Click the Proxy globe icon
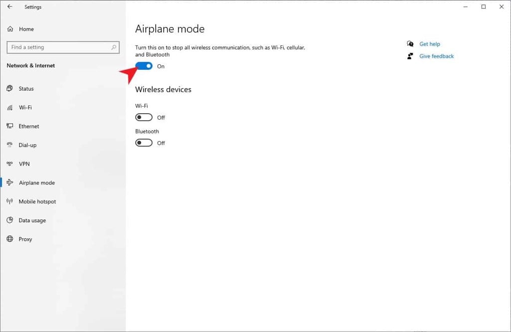 (x=9, y=239)
